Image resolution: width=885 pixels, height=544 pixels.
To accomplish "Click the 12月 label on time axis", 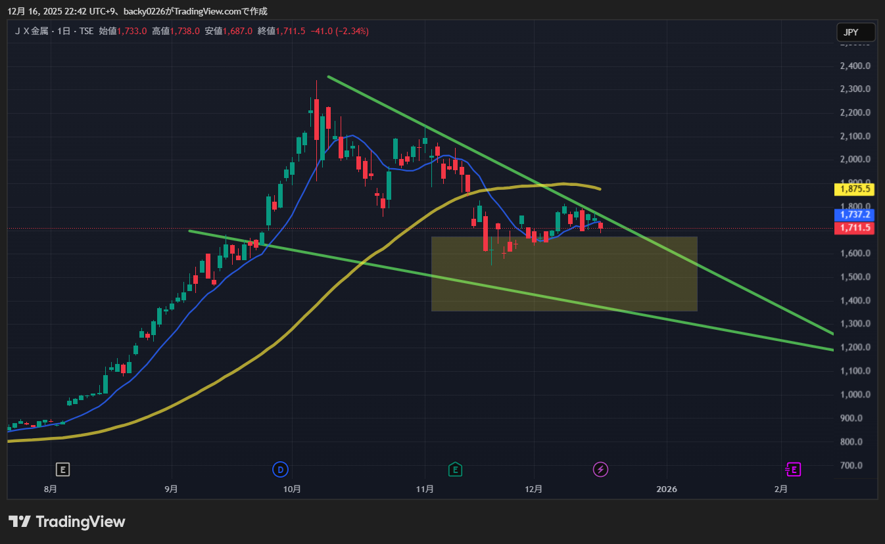I will click(534, 489).
